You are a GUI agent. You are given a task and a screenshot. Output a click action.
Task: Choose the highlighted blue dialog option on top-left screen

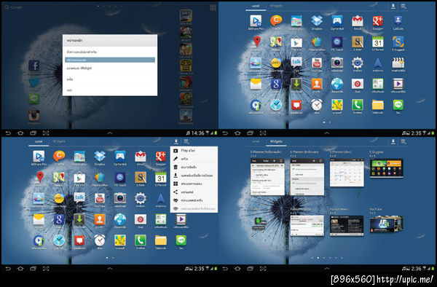(x=110, y=60)
